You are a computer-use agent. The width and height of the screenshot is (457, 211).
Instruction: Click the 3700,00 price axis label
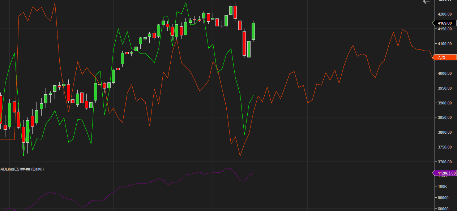coord(445,162)
